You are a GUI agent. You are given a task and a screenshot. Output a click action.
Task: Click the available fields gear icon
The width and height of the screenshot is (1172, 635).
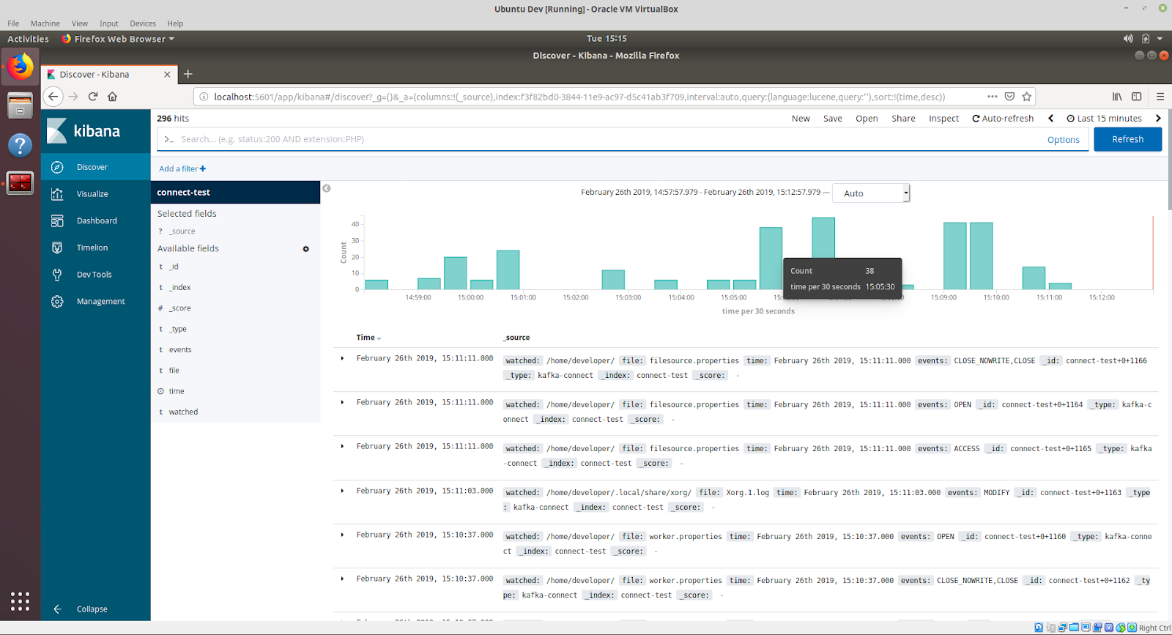coord(306,249)
